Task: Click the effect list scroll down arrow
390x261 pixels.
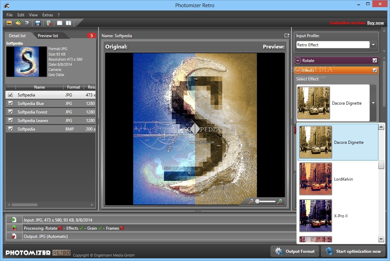Action: coord(381,239)
